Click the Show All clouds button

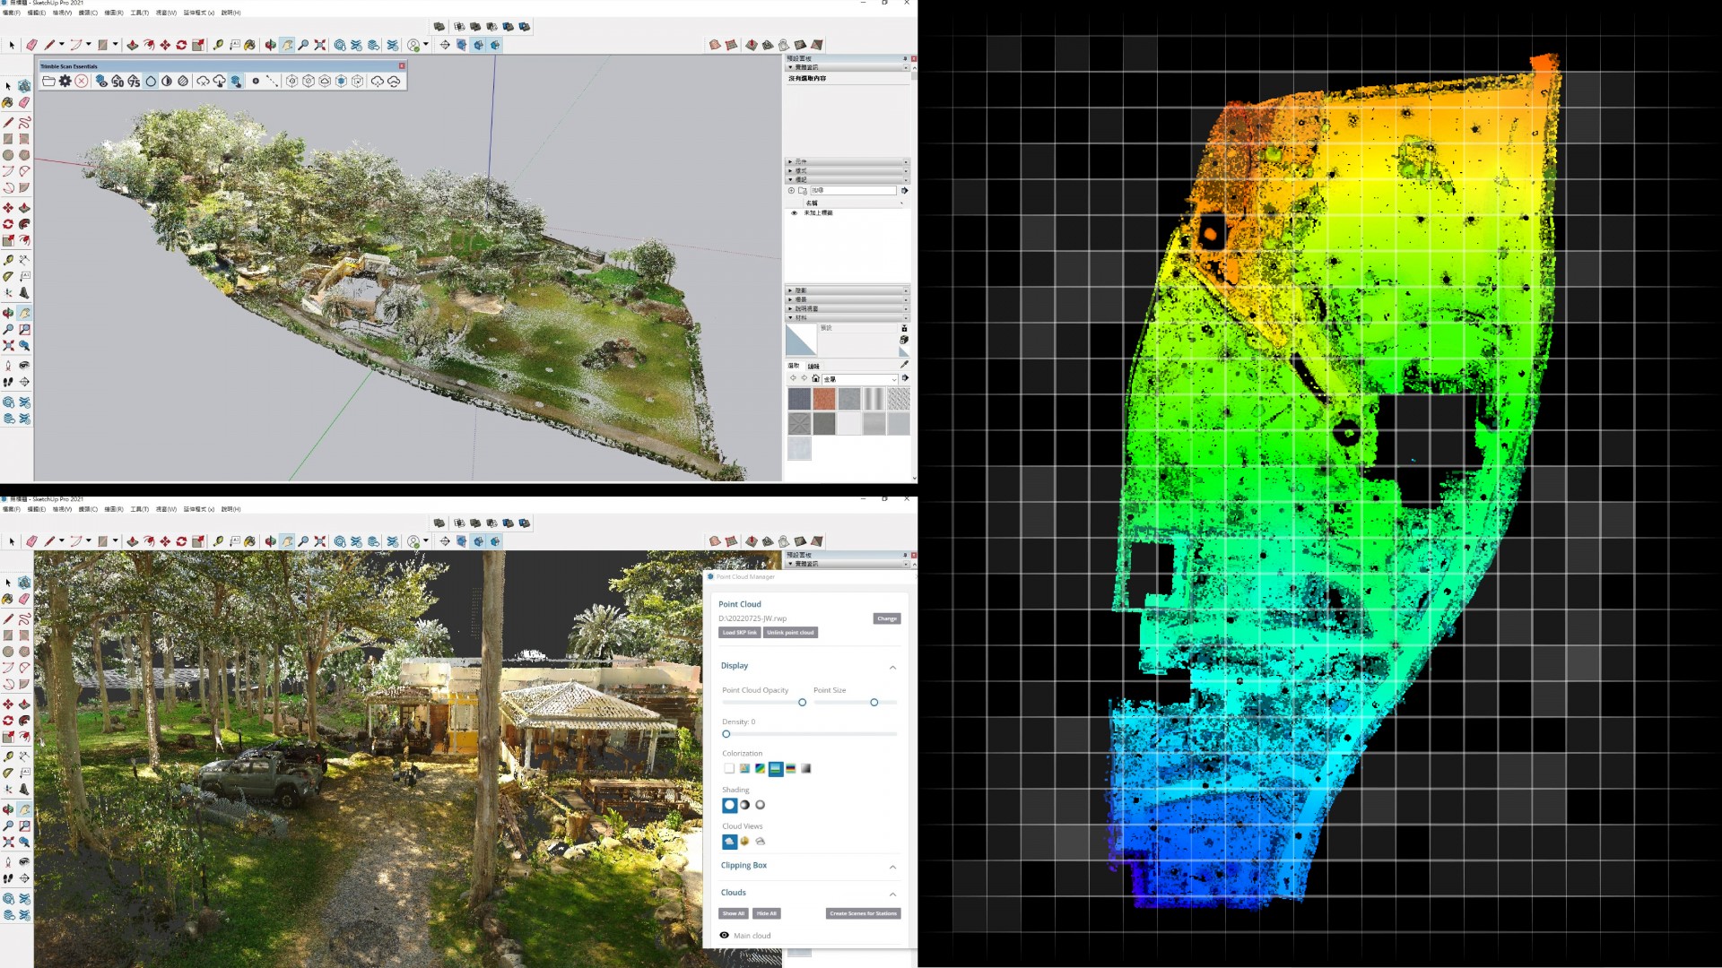734,913
